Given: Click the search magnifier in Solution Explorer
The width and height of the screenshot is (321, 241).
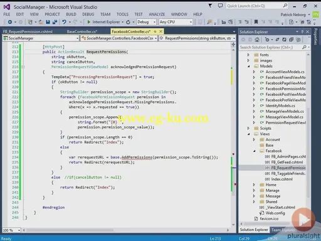Looking at the screenshot, I should pos(304,47).
